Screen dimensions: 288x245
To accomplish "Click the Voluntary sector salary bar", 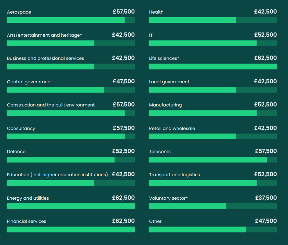I will (213, 206).
